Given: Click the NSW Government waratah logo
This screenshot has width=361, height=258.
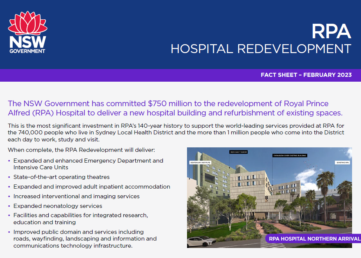Looking at the screenshot, I should 28,32.
